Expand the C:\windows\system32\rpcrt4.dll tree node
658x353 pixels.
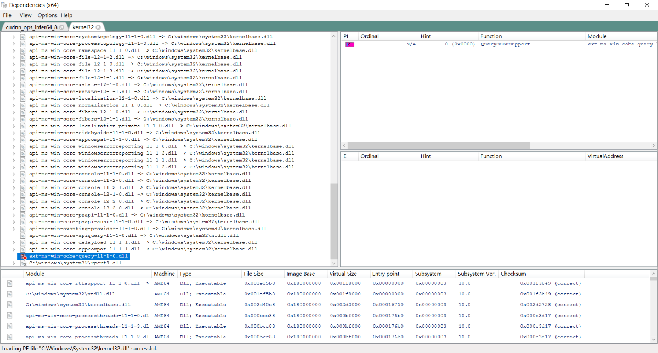(x=14, y=263)
